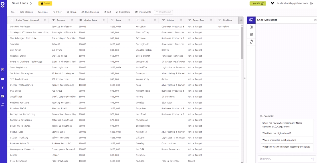Viewport: 317px width, 163px height.
Task: Select example about LLC, Corp, or Inc
Action: (287, 125)
